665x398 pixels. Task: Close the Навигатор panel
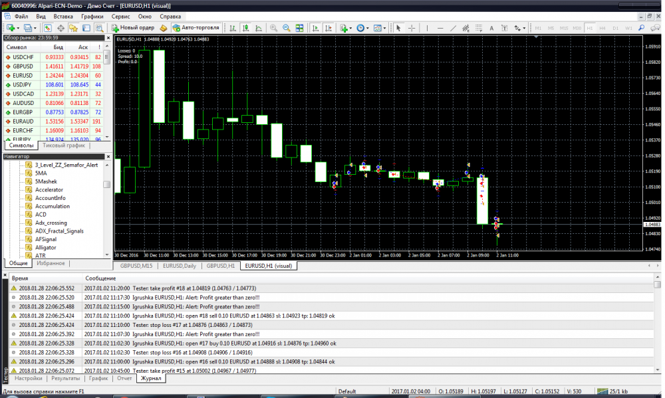(108, 156)
